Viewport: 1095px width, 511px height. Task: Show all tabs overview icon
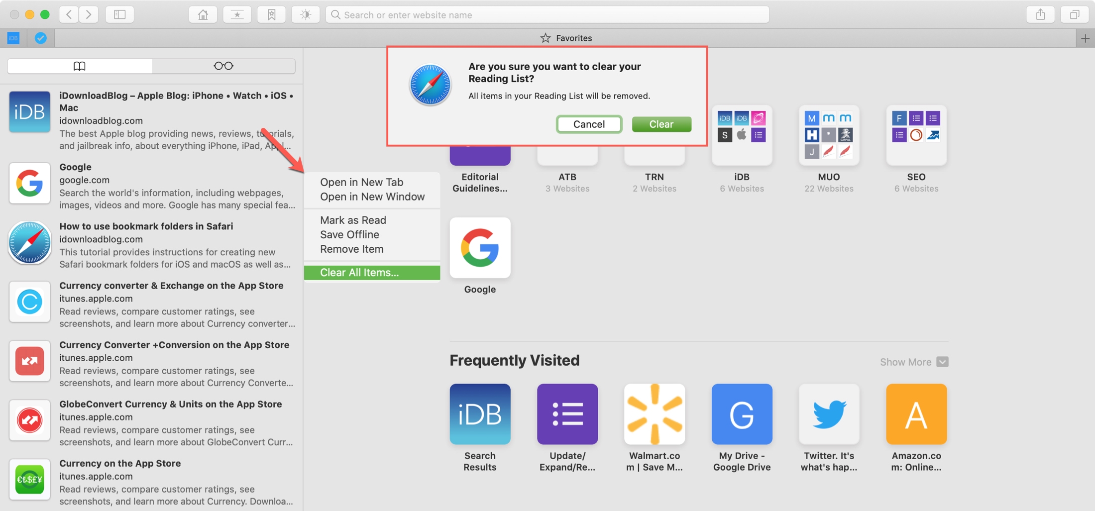[x=1075, y=14]
